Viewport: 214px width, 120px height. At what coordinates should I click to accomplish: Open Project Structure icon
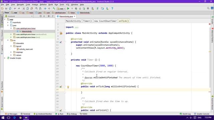pos(102,8)
